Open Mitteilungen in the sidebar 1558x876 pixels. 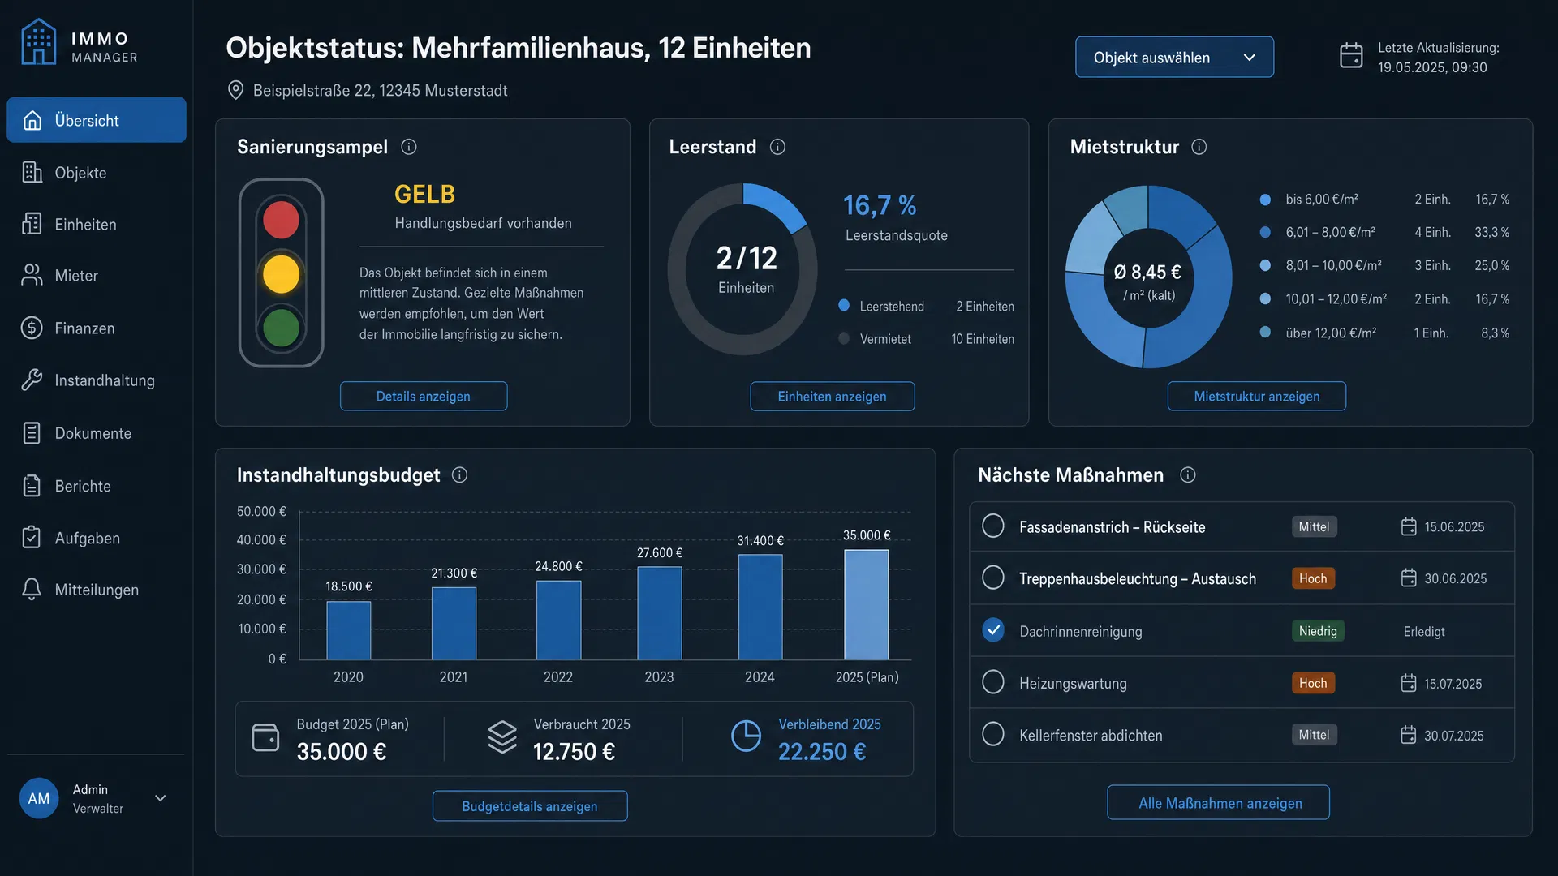pyautogui.click(x=97, y=590)
